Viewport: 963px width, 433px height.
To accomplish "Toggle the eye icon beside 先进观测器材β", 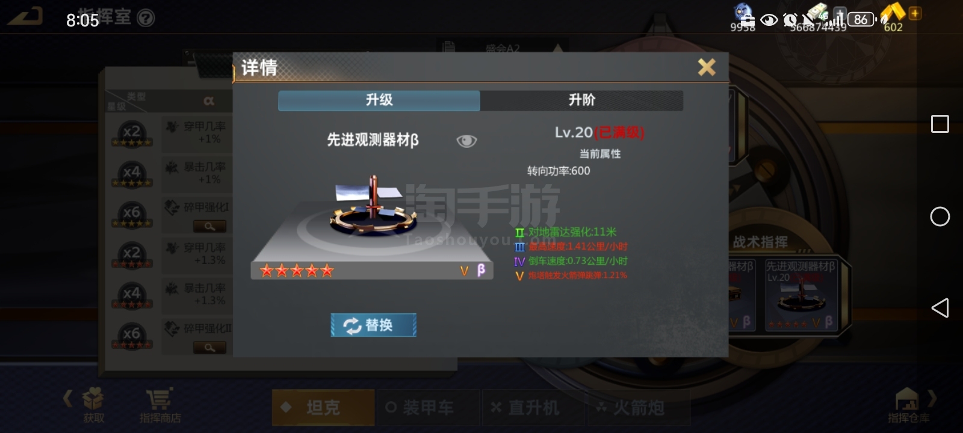I will coord(466,141).
